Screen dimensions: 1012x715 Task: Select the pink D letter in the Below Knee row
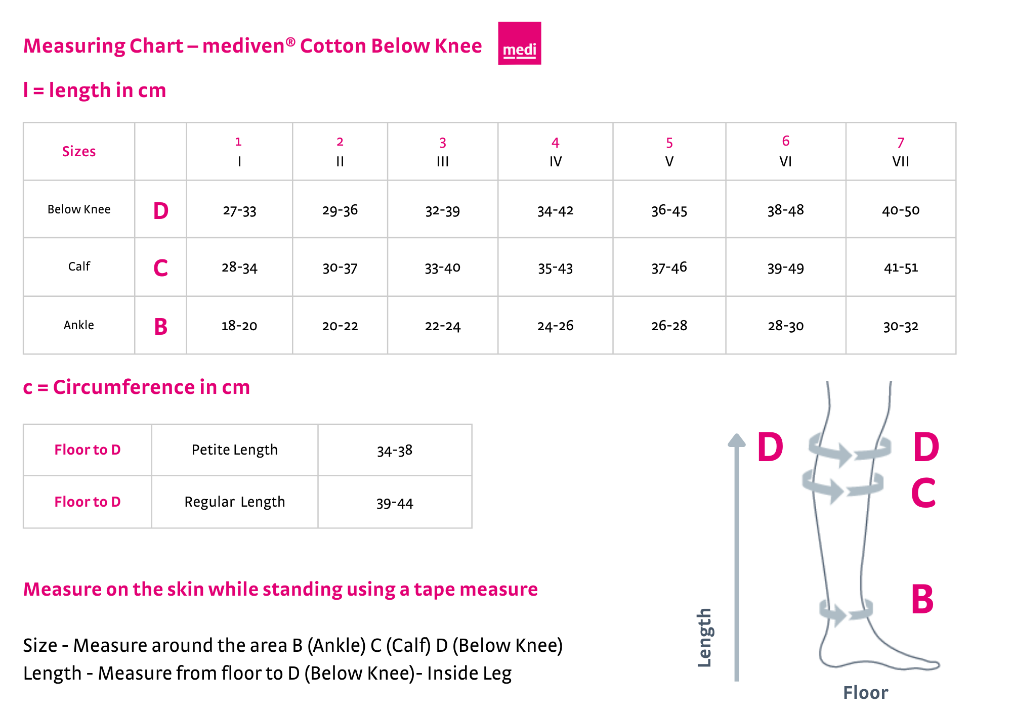click(x=160, y=211)
